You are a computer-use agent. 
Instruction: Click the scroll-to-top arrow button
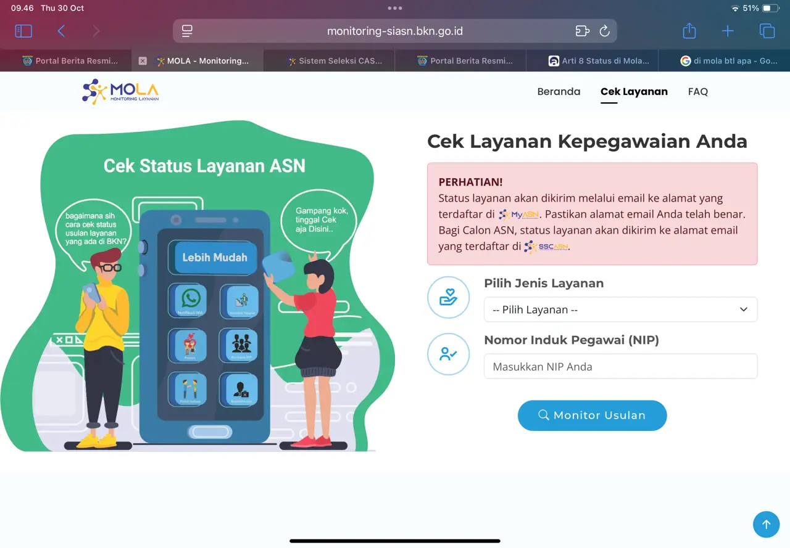(x=766, y=525)
